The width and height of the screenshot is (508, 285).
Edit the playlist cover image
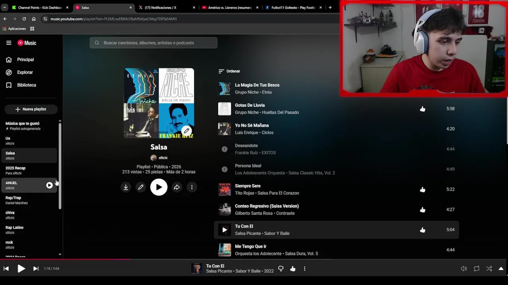[187, 131]
